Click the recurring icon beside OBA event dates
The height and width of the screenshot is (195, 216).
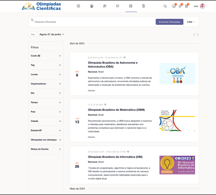(124, 57)
